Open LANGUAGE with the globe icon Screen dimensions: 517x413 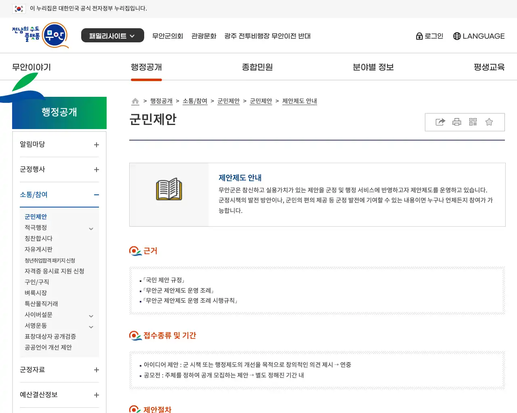[x=479, y=36]
